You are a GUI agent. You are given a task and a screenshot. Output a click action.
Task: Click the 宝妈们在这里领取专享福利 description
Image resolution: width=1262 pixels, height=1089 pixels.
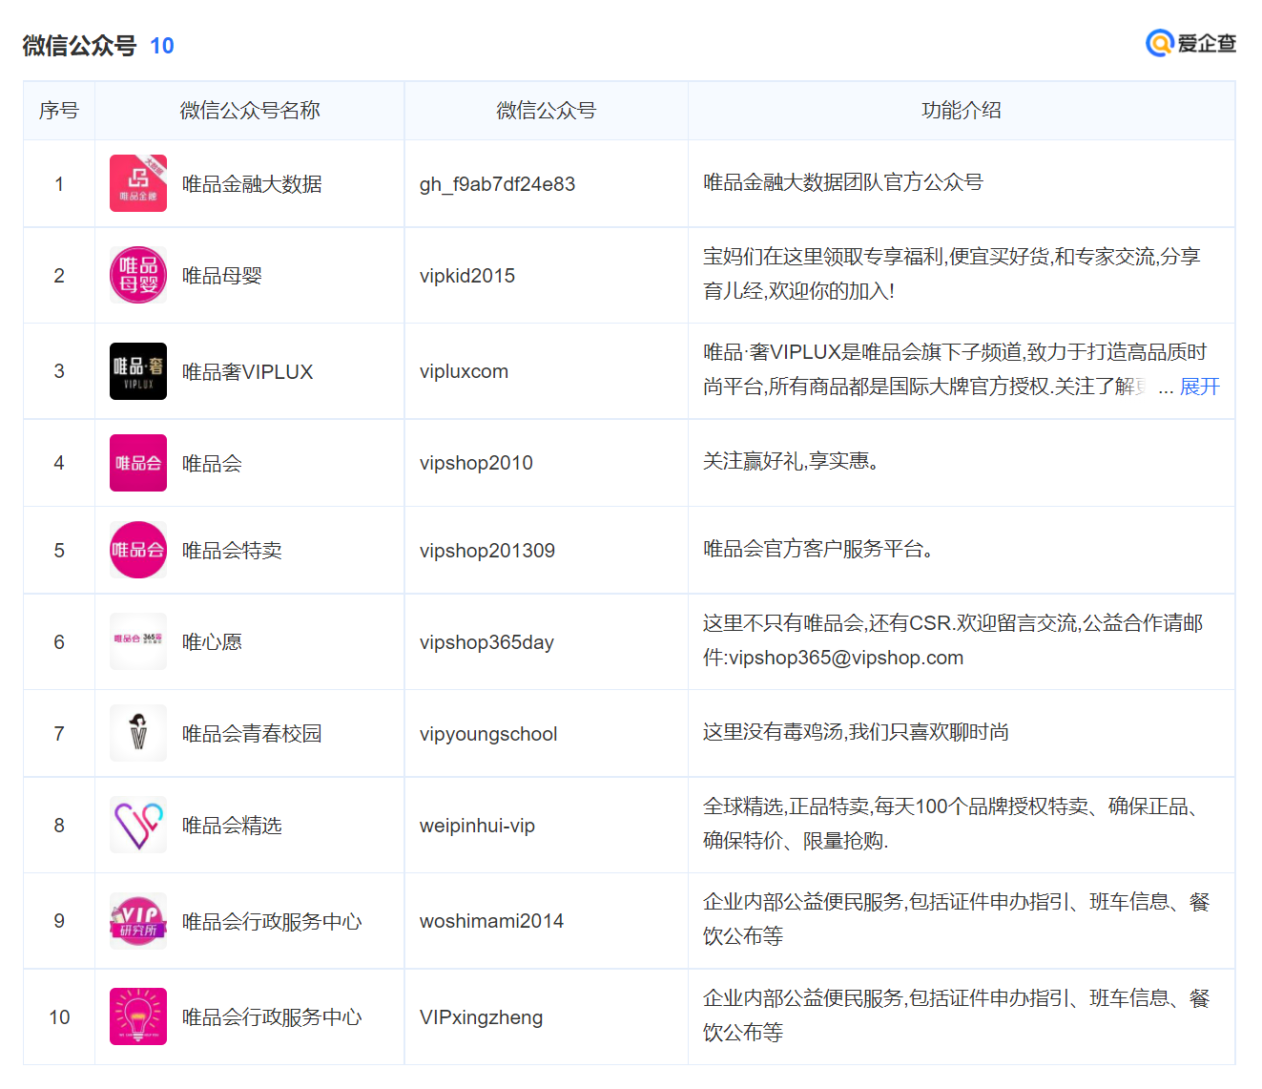click(x=952, y=274)
